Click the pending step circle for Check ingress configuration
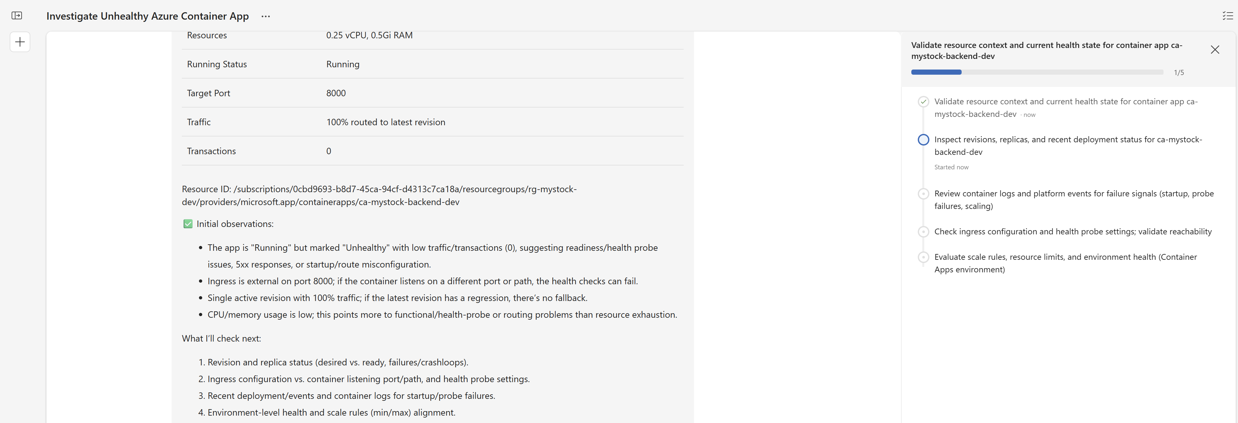This screenshot has height=423, width=1238. (923, 232)
